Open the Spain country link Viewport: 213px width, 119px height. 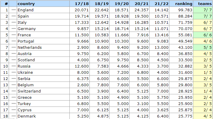coord(23,16)
